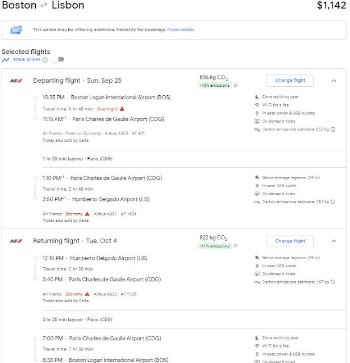Click info icon beside -10% emissions
Image resolution: width=350 pixels, height=363 pixels.
tap(235, 86)
